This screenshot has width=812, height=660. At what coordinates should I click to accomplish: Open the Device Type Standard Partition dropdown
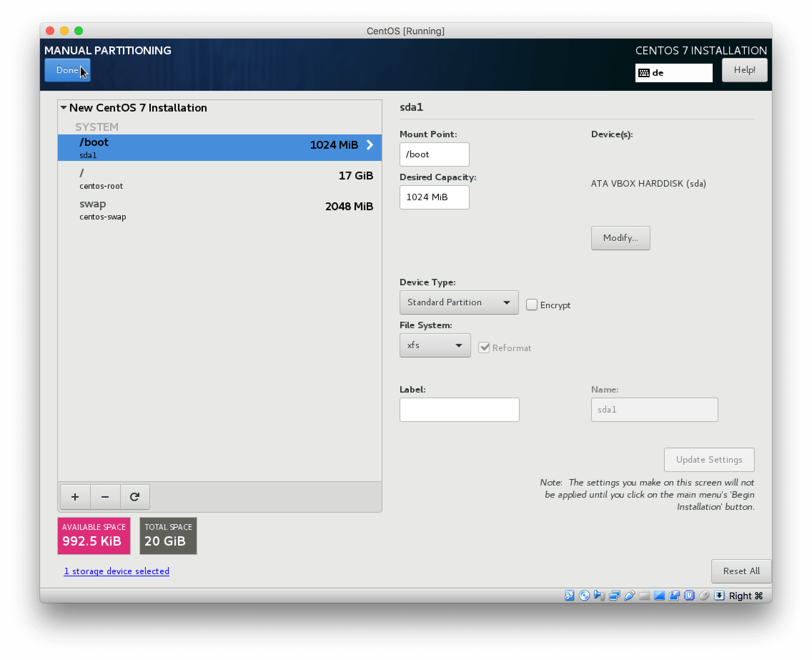(459, 302)
